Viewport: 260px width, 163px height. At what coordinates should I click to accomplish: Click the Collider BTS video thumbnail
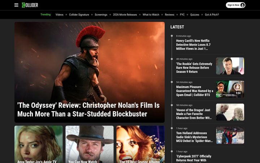pos(230,89)
